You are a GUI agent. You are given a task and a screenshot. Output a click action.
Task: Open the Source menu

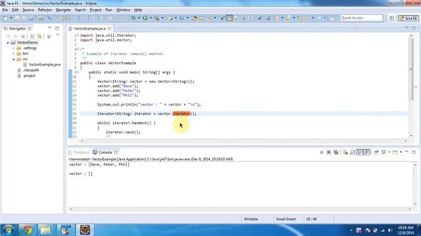coord(28,10)
